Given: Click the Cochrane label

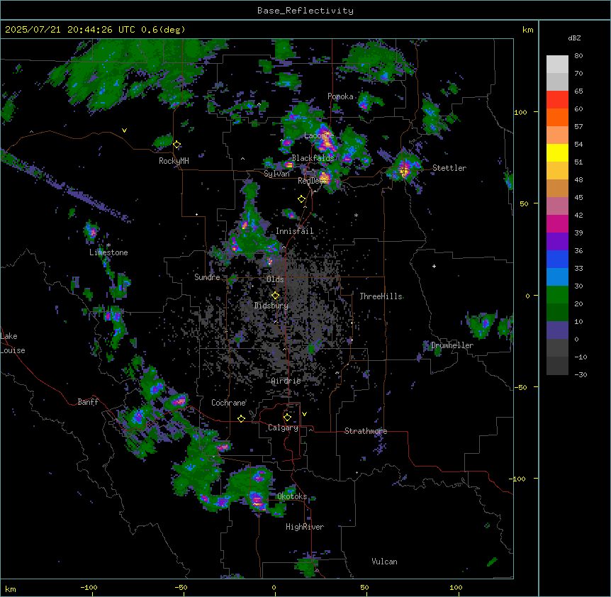Looking at the screenshot, I should pos(229,403).
